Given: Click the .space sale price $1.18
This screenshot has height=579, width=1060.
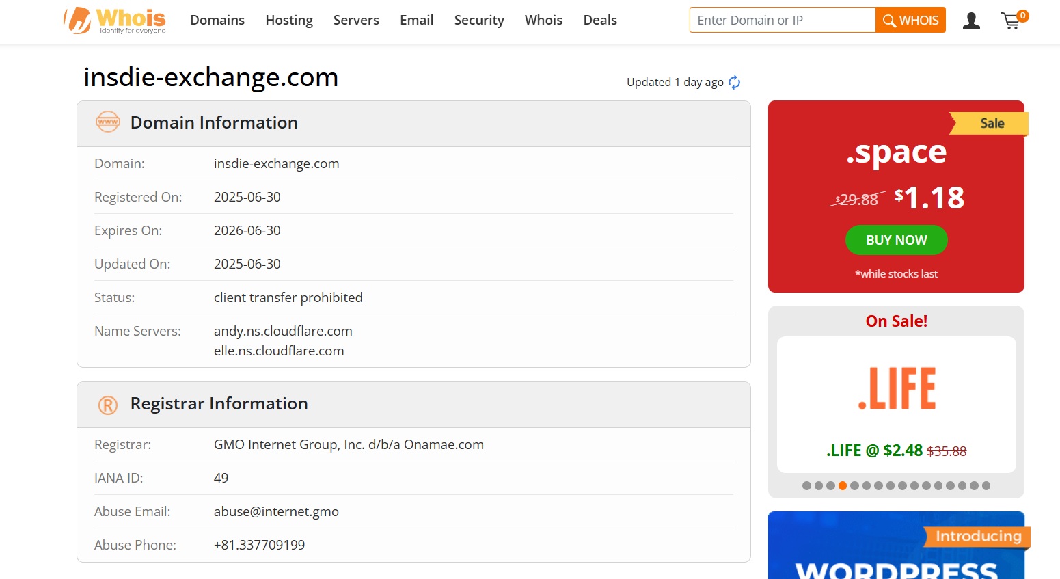Looking at the screenshot, I should [x=929, y=198].
